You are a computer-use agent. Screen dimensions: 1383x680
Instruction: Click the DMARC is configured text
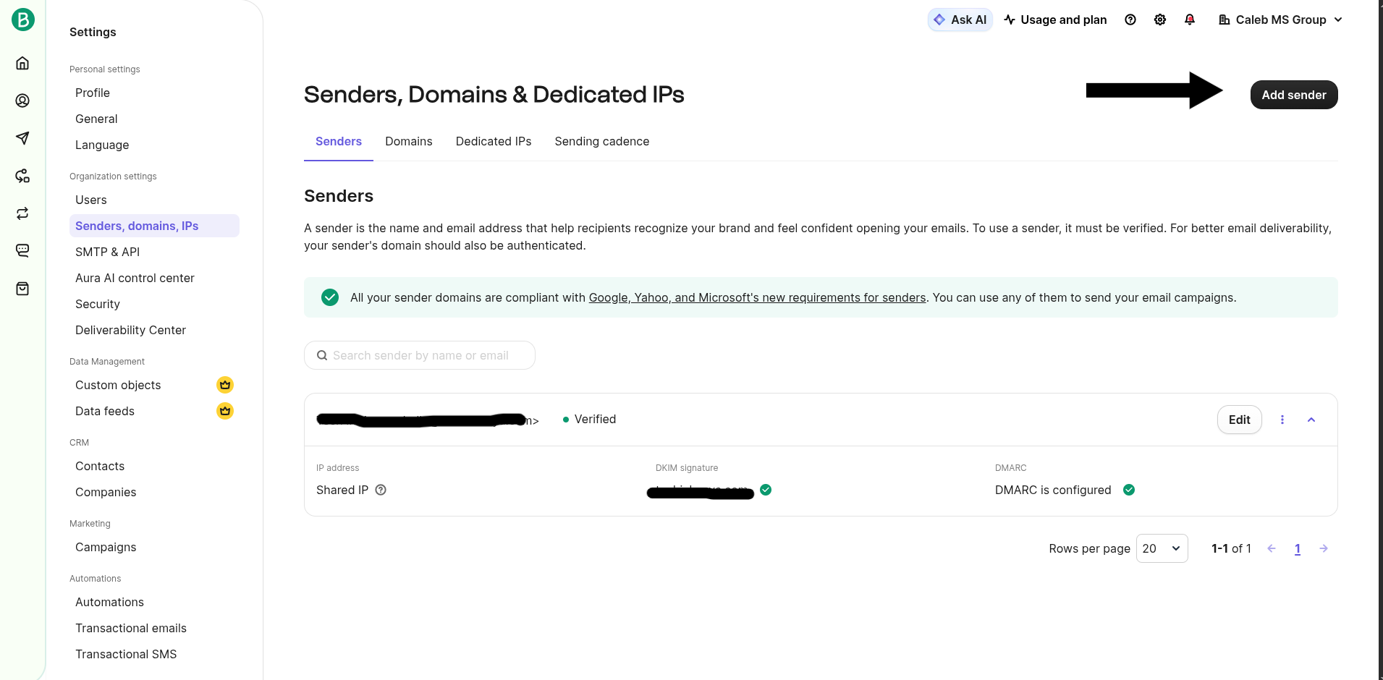pyautogui.click(x=1053, y=490)
